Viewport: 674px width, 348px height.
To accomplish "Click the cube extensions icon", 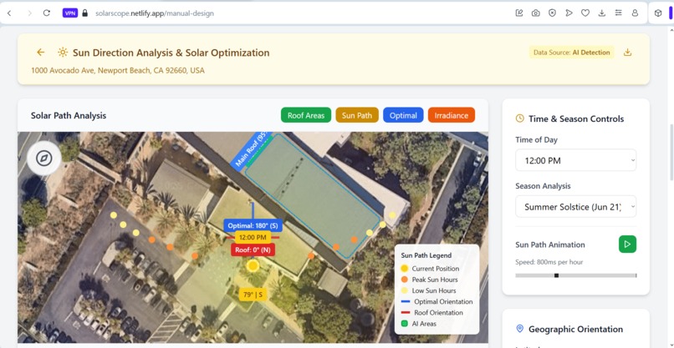I will pyautogui.click(x=658, y=13).
